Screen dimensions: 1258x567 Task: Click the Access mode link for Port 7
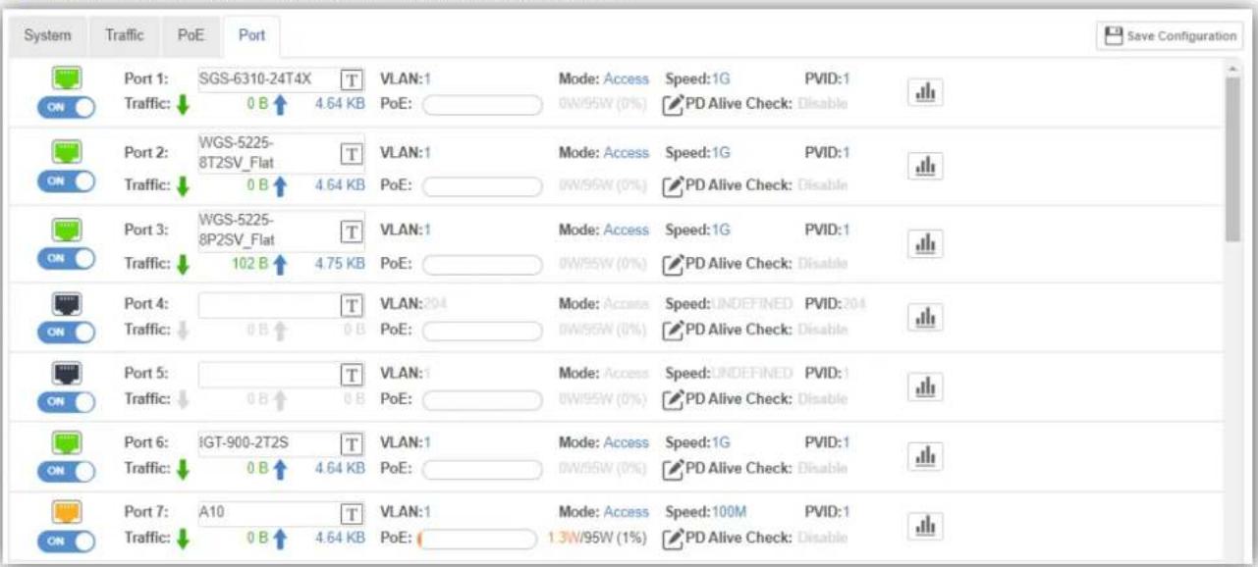[x=626, y=511]
